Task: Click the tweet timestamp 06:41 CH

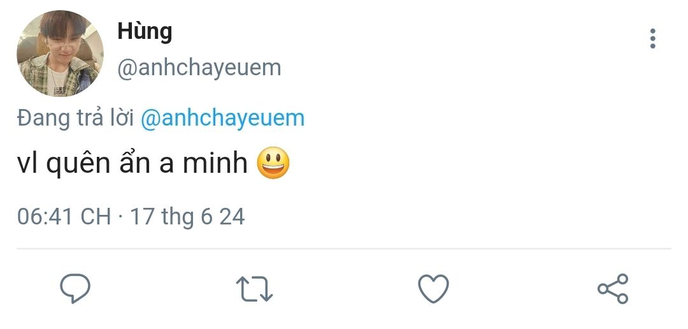Action: click(64, 217)
